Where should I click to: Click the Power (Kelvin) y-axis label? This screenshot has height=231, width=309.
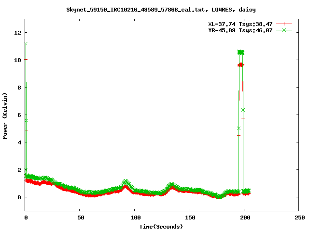tap(5, 116)
